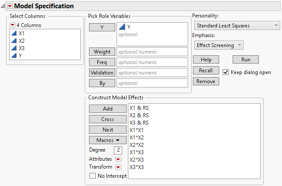
Task: Click the Y role button
Action: pos(102,27)
